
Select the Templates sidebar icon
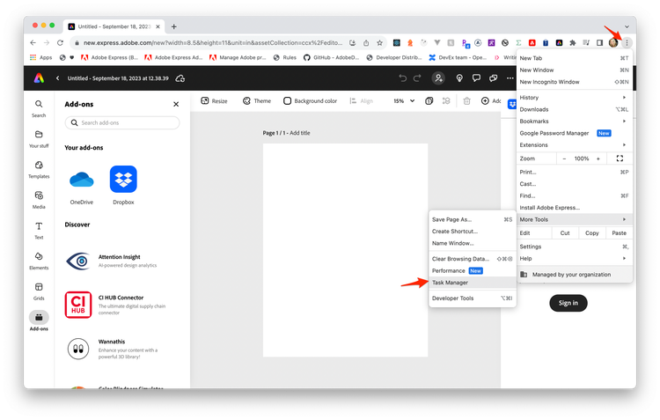click(39, 168)
